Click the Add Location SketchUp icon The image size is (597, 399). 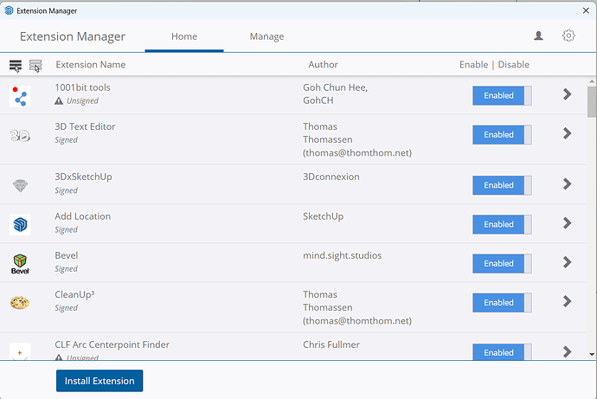(20, 224)
